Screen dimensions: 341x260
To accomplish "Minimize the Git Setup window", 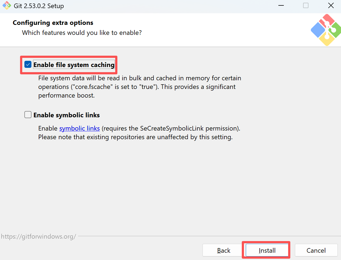I will click(281, 6).
